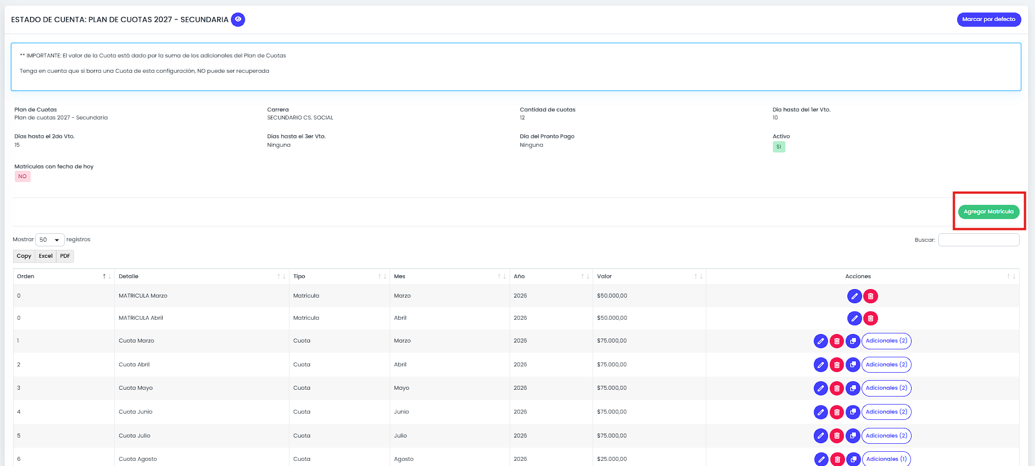This screenshot has width=1035, height=466.
Task: Click the eye icon beside the page title
Action: [238, 19]
